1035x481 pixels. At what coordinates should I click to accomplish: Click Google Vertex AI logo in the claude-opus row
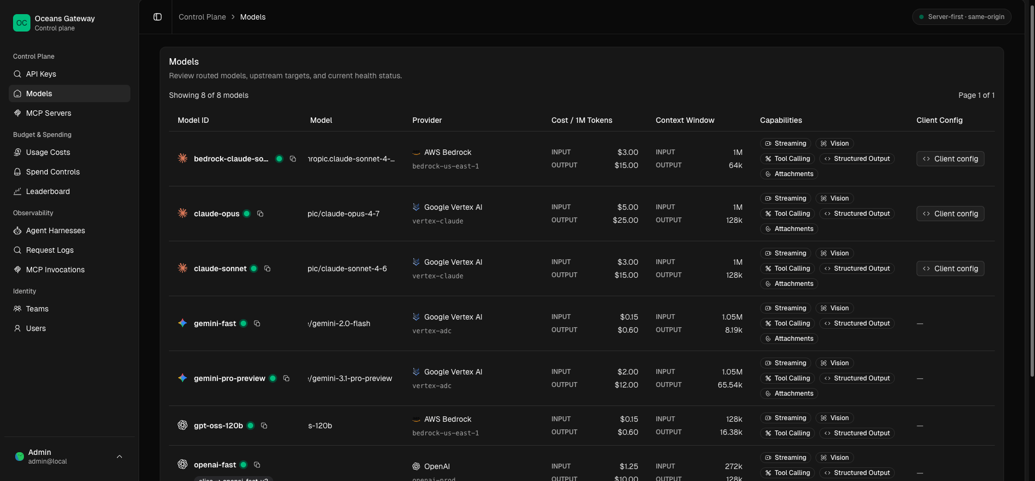click(x=416, y=207)
